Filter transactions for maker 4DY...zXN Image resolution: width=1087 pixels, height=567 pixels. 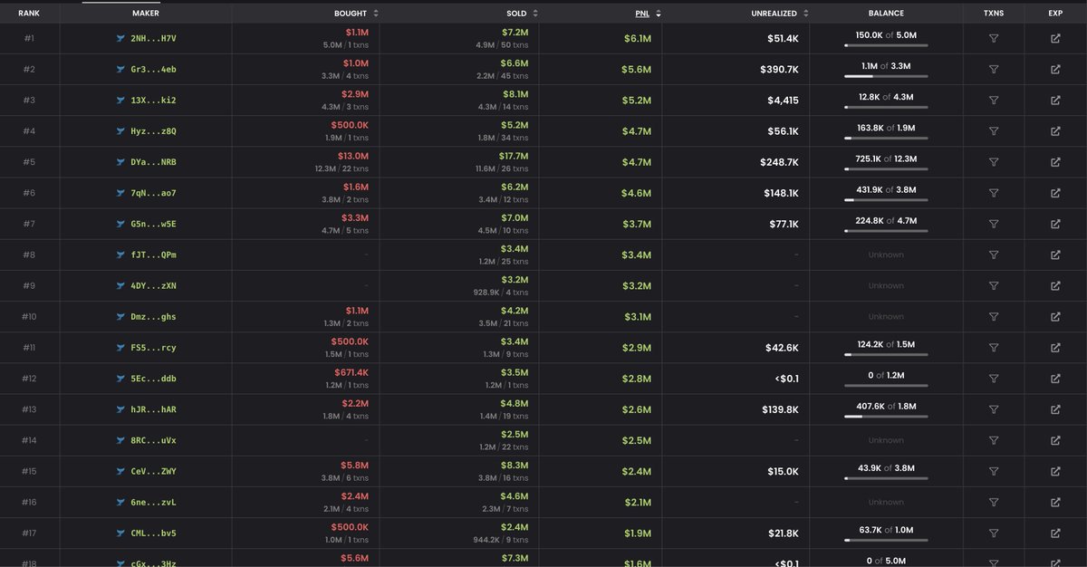[x=994, y=285]
